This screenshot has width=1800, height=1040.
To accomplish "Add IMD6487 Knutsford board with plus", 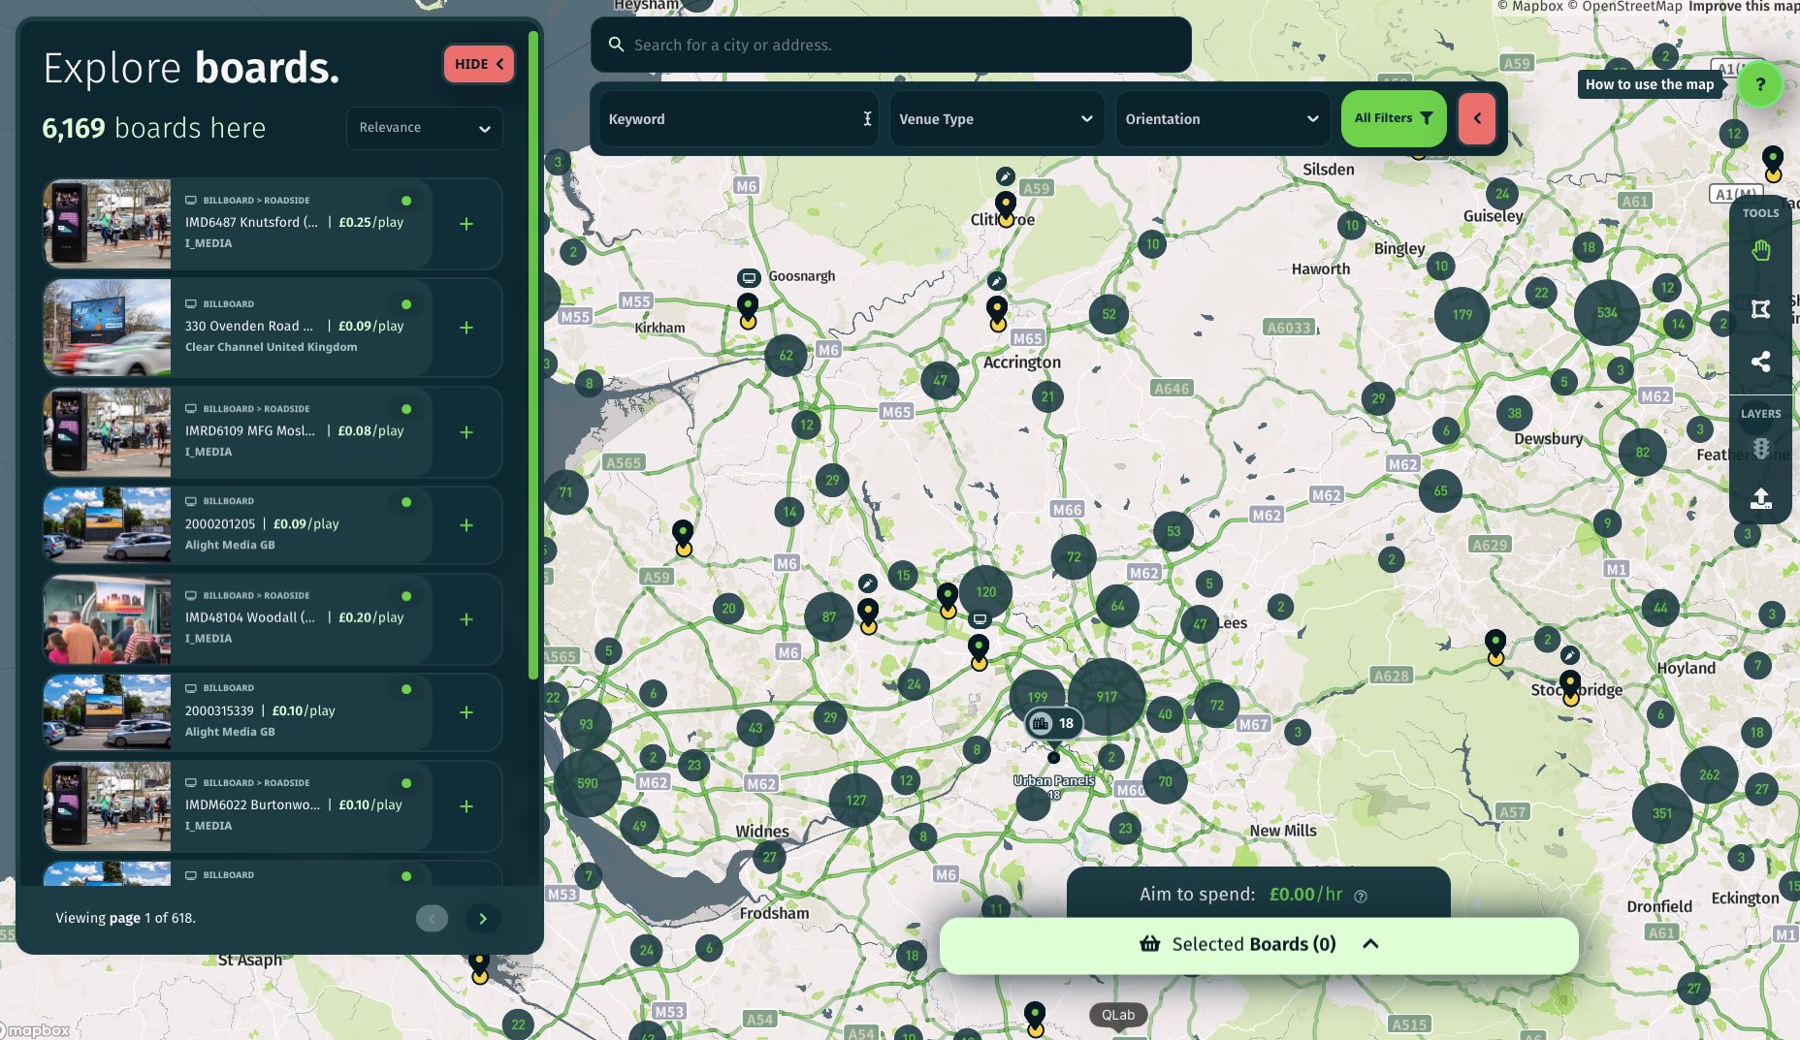I will coord(466,224).
